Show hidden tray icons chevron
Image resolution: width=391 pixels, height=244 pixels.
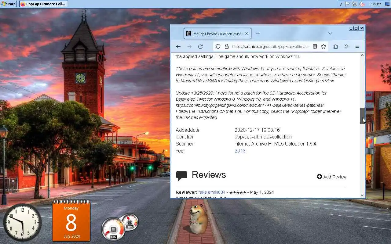pyautogui.click(x=341, y=4)
